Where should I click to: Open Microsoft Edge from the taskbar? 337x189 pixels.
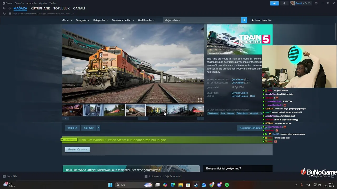tap(173, 185)
